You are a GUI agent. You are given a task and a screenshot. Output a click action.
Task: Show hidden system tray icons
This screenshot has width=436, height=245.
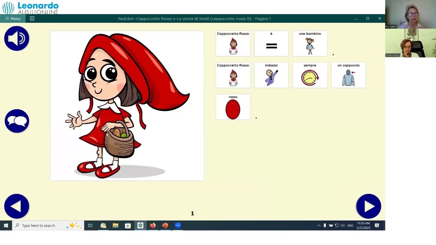coord(319,225)
